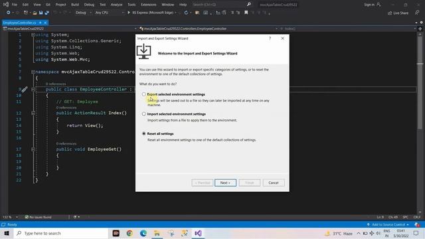This screenshot has height=239, width=425.
Task: Open the Project menu
Action: (x=60, y=5)
